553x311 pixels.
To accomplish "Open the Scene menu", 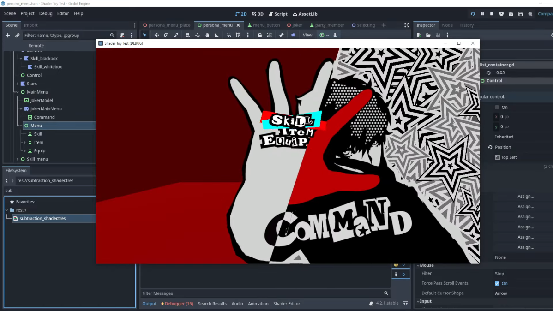I will point(10,13).
